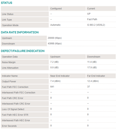The height and width of the screenshot is (131, 118).
Task: Click the Near End Indicator column header
Action: pos(60,76)
